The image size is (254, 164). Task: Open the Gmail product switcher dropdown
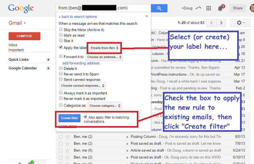coord(17,23)
